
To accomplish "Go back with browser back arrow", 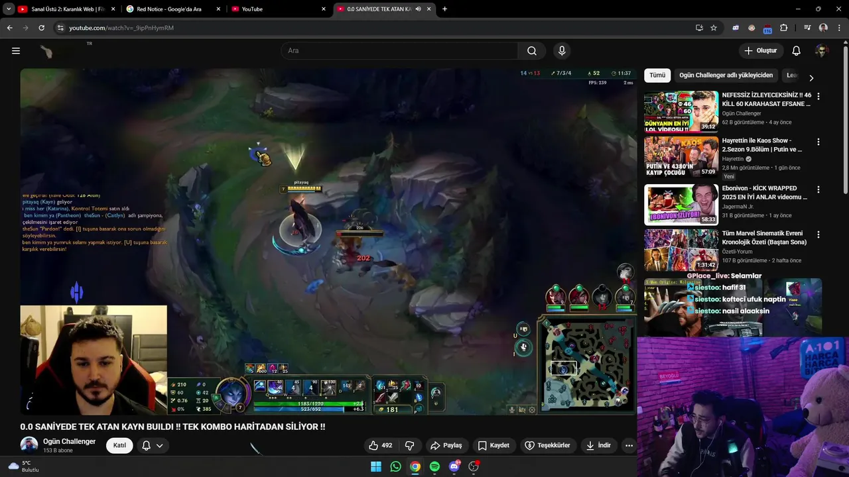I will [x=9, y=28].
